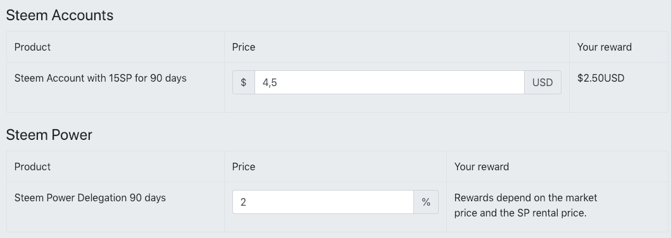Click Steem Account with 15SP product text

100,78
